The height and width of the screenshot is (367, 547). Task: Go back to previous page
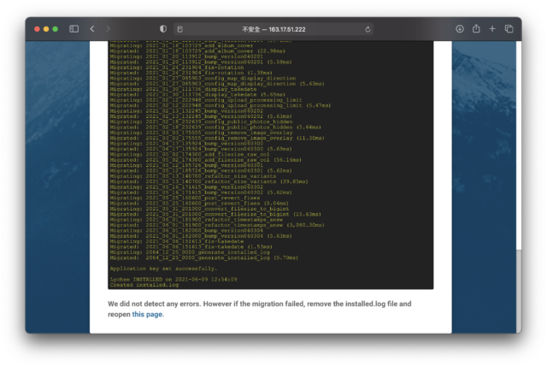click(92, 29)
